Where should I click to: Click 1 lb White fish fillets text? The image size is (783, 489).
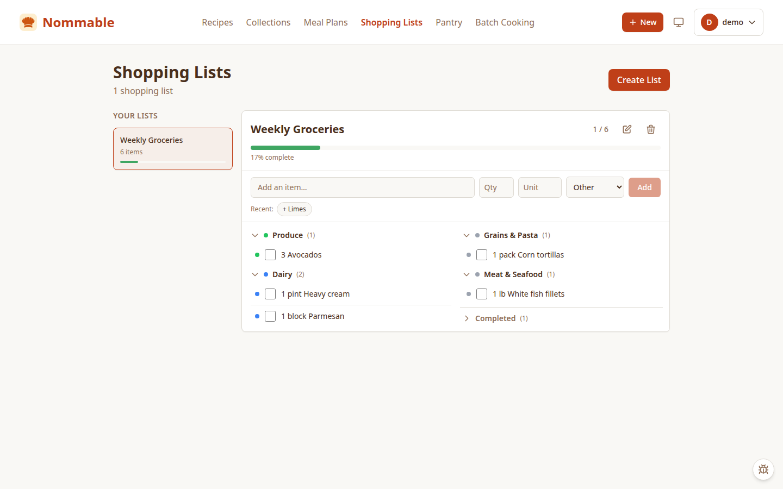click(529, 294)
